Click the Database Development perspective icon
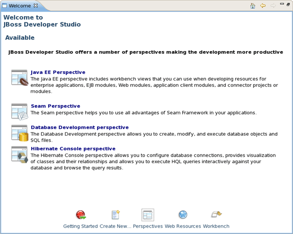The height and width of the screenshot is (234, 293). (x=20, y=133)
